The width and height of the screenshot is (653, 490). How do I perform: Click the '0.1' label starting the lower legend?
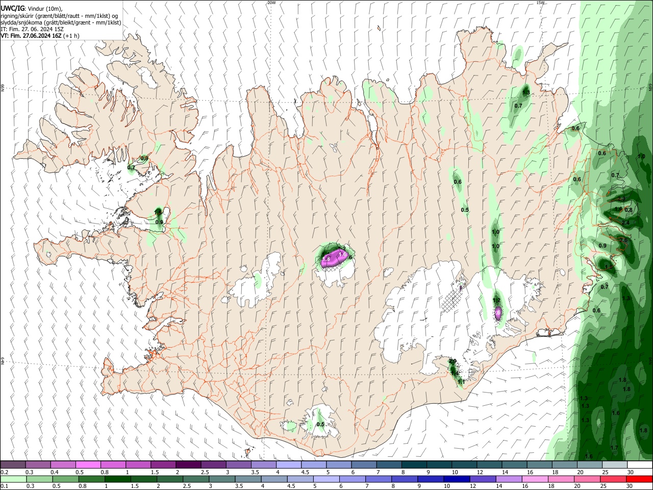tap(4, 486)
